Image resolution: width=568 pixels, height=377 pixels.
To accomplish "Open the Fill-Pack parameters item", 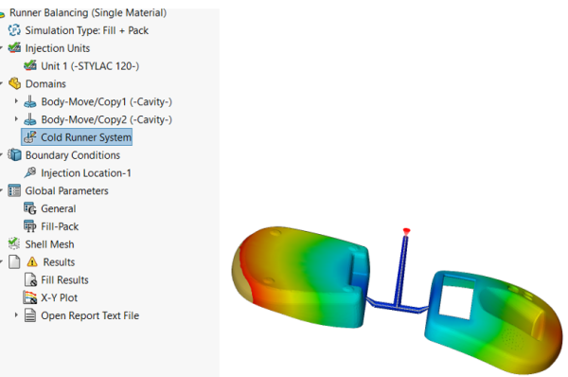I will [x=60, y=226].
